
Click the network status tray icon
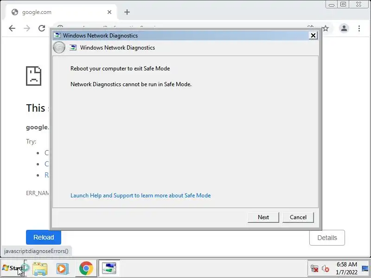click(x=314, y=269)
